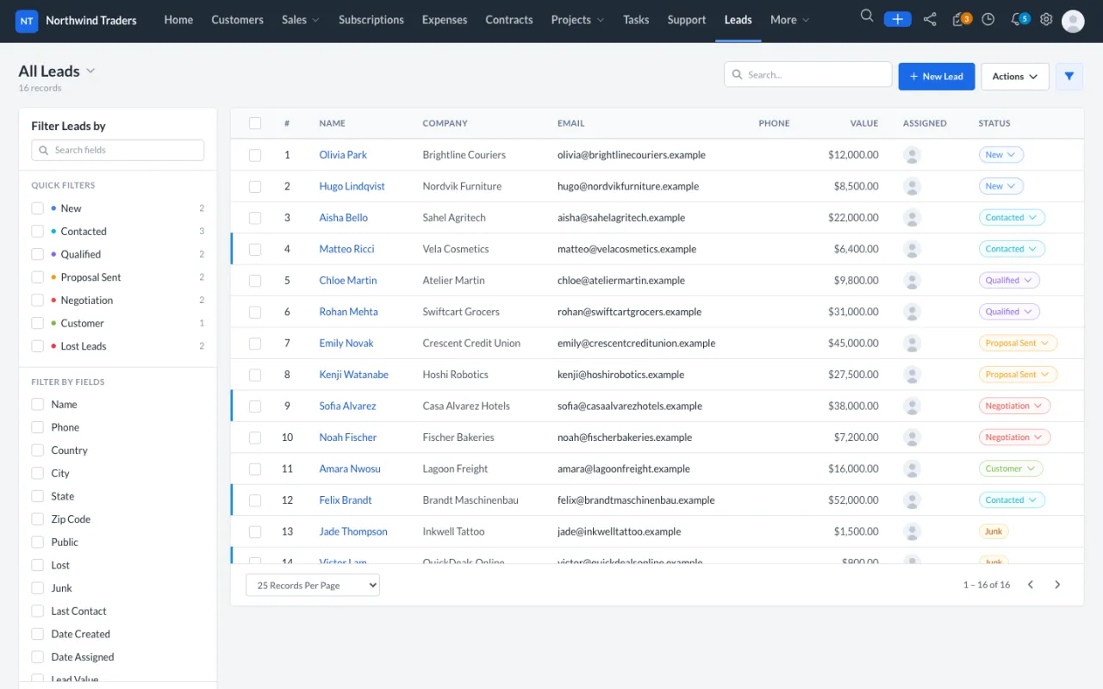Open Kenji Watanabe lead link
Image resolution: width=1103 pixels, height=689 pixels.
click(354, 375)
